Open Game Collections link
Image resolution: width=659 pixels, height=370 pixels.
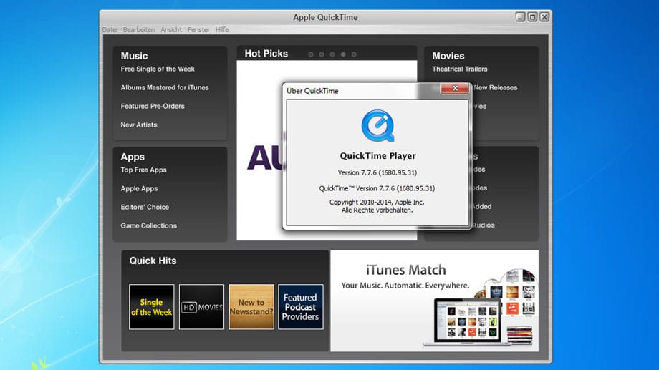(x=149, y=225)
